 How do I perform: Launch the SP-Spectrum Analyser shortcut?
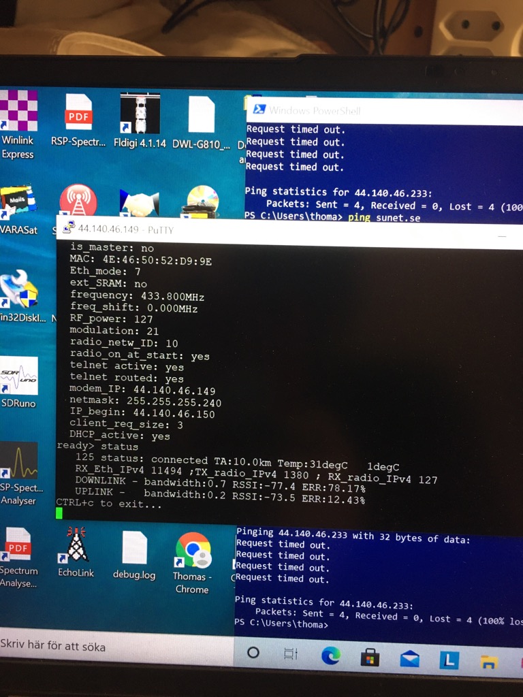18,461
